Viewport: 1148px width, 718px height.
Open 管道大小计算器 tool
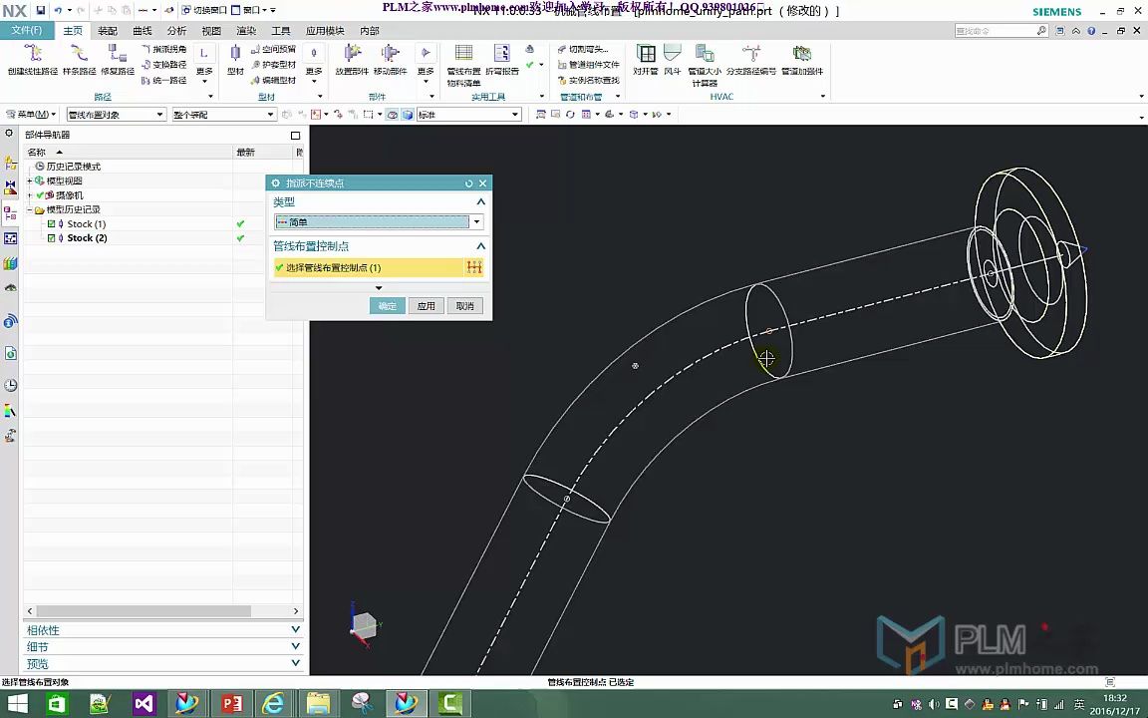[705, 65]
